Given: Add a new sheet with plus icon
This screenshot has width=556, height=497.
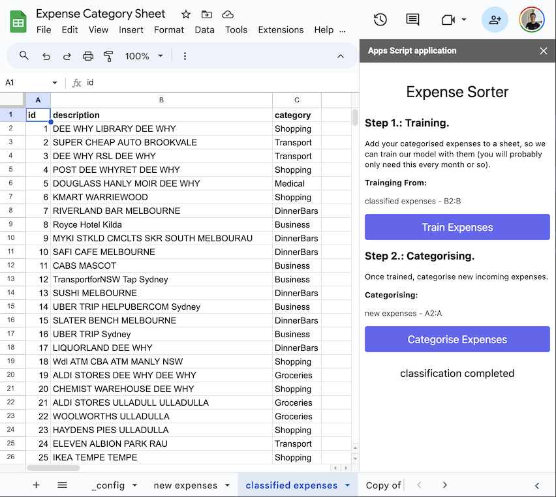Looking at the screenshot, I should (36, 485).
